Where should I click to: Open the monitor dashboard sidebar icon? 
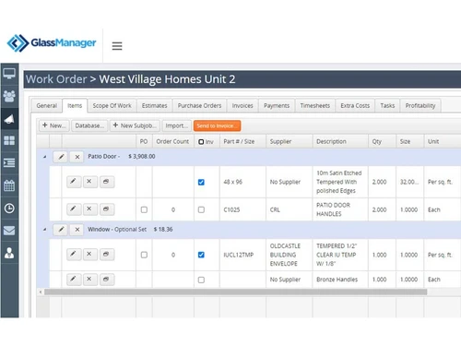9,74
